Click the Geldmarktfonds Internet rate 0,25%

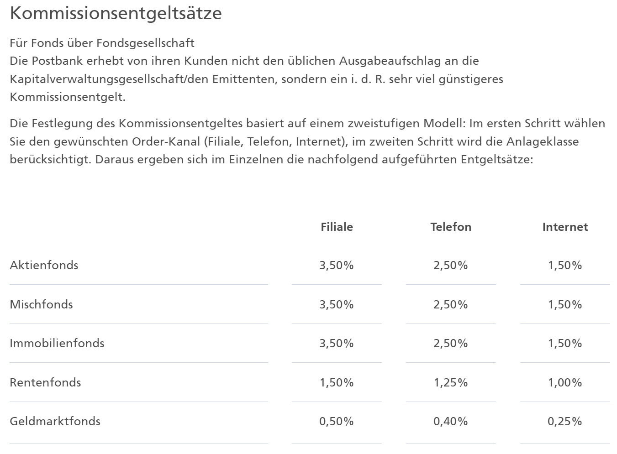(565, 421)
